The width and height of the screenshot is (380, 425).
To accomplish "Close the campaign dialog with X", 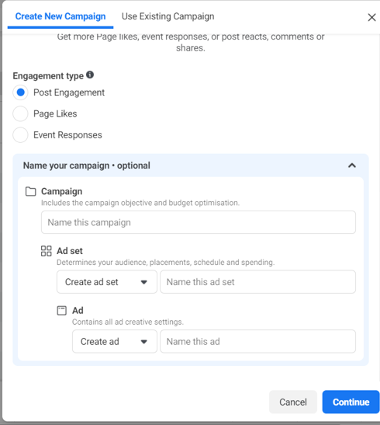I will tap(371, 17).
